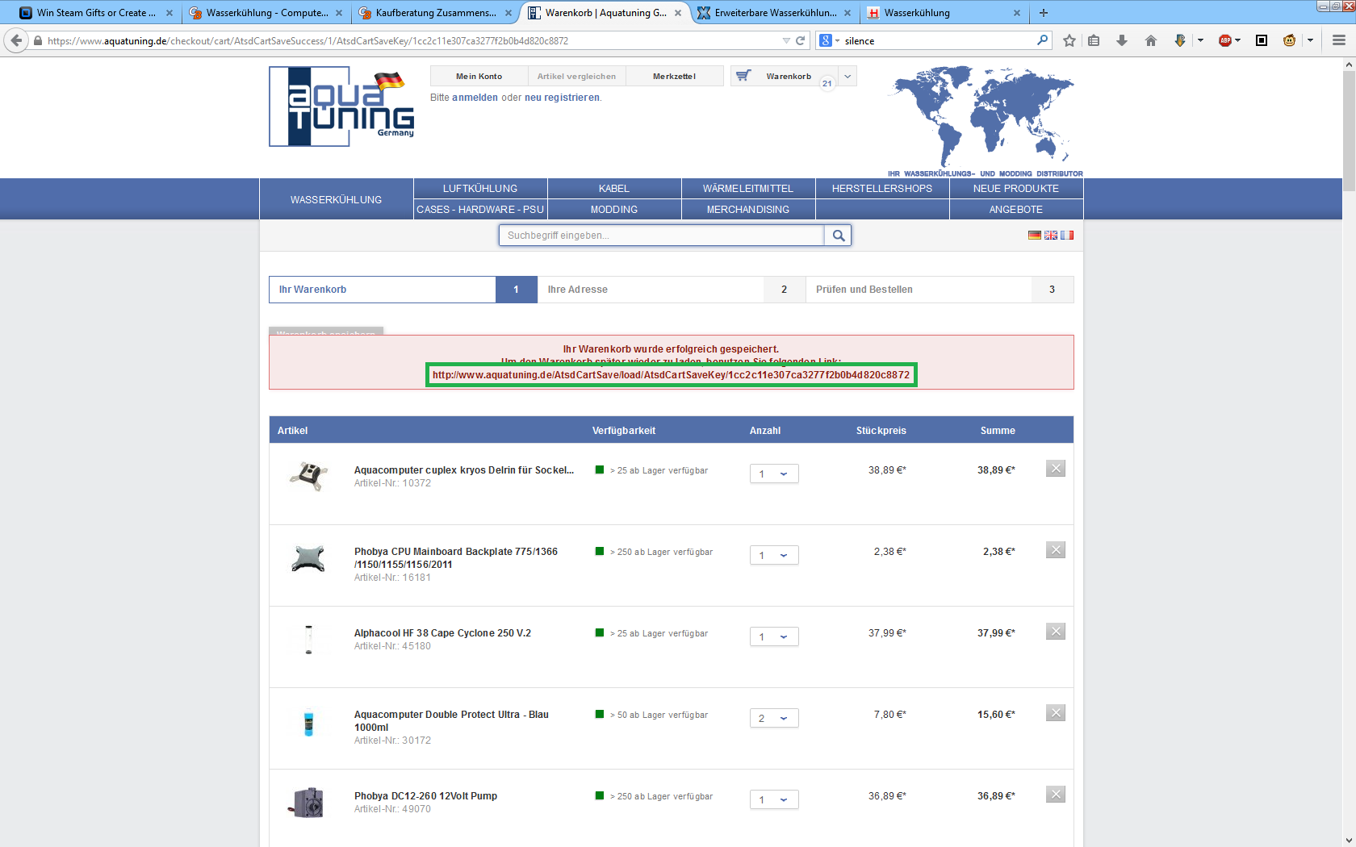This screenshot has height=847, width=1356.
Task: Open quantity dropdown for Alphacool Cape Cyclone
Action: coord(774,636)
